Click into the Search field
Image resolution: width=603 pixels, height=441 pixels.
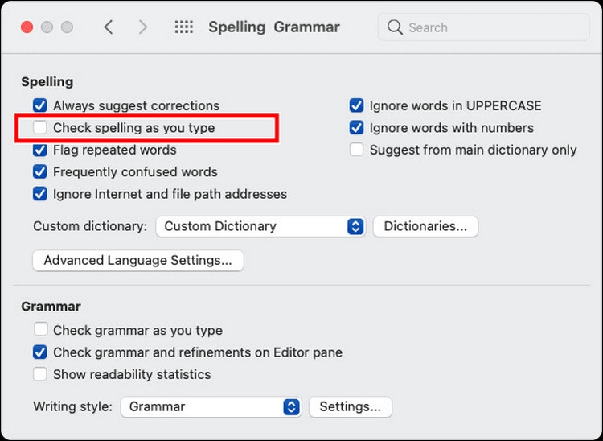[x=484, y=27]
